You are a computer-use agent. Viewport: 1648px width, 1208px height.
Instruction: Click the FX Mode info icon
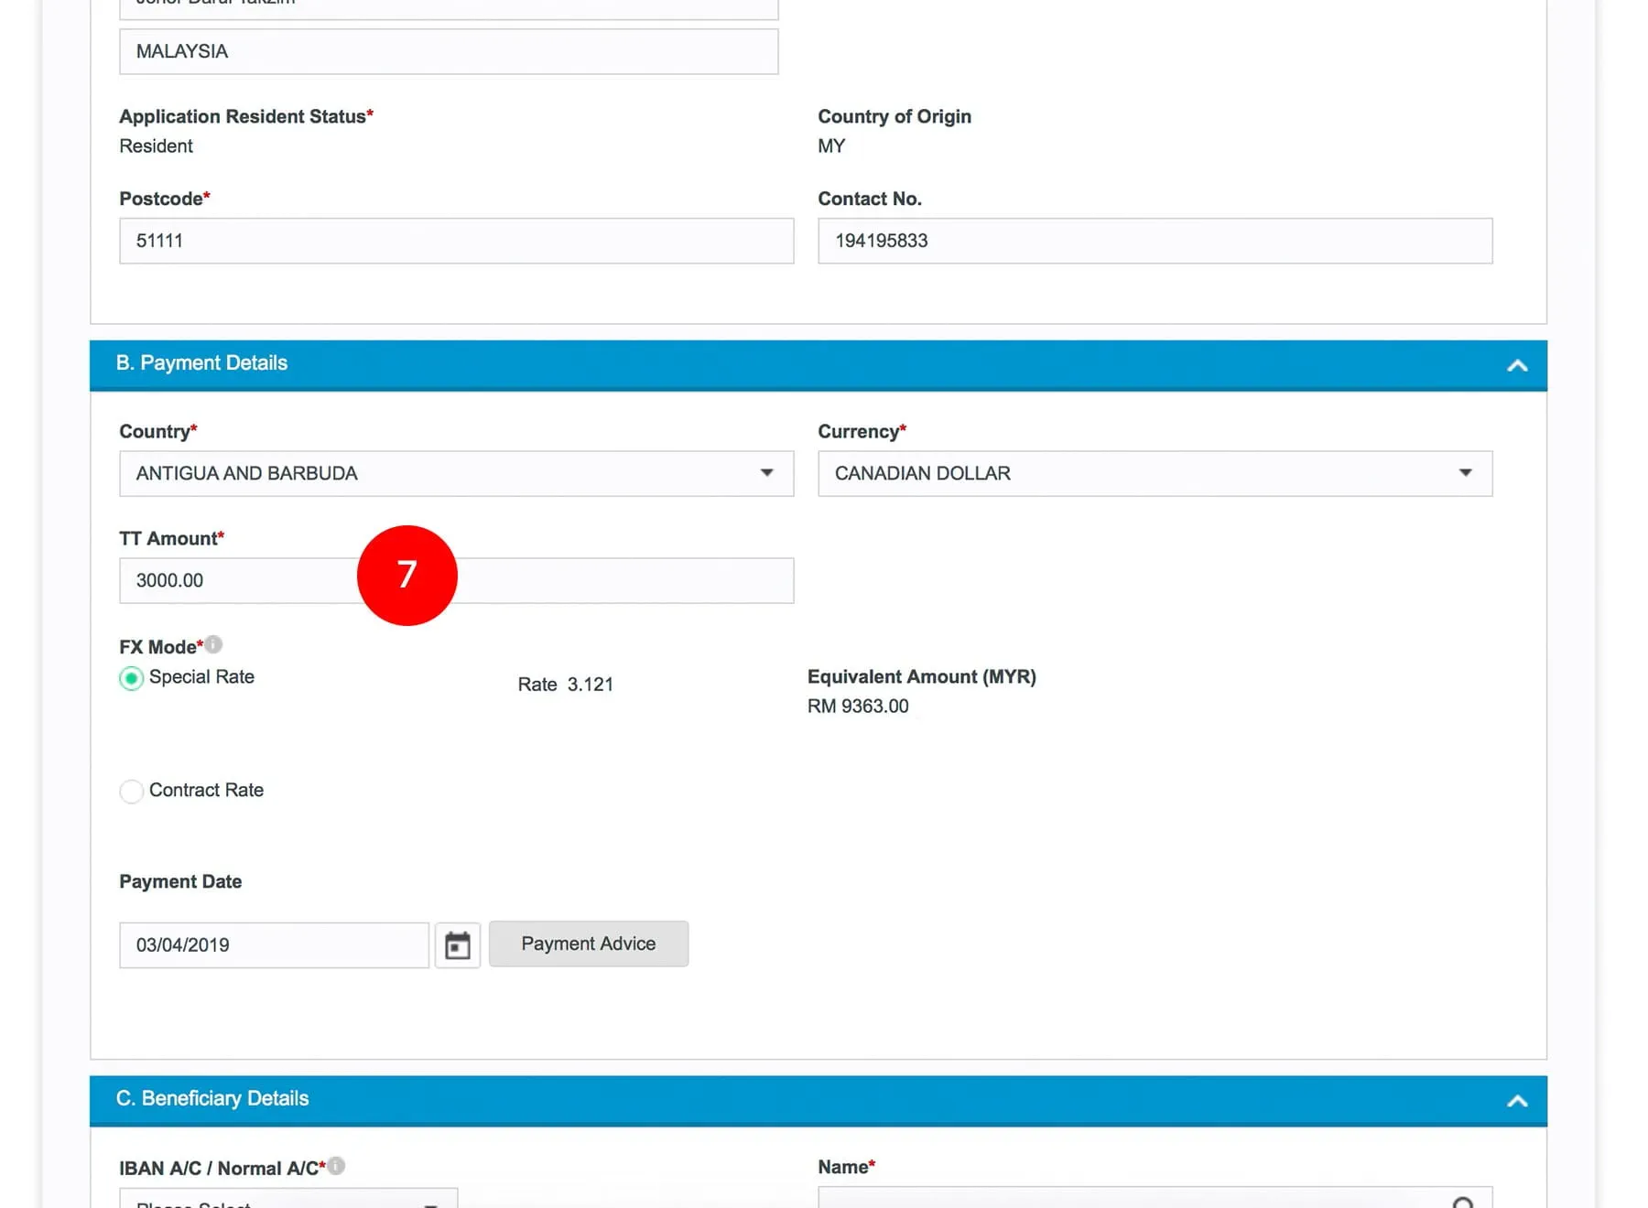point(213,645)
